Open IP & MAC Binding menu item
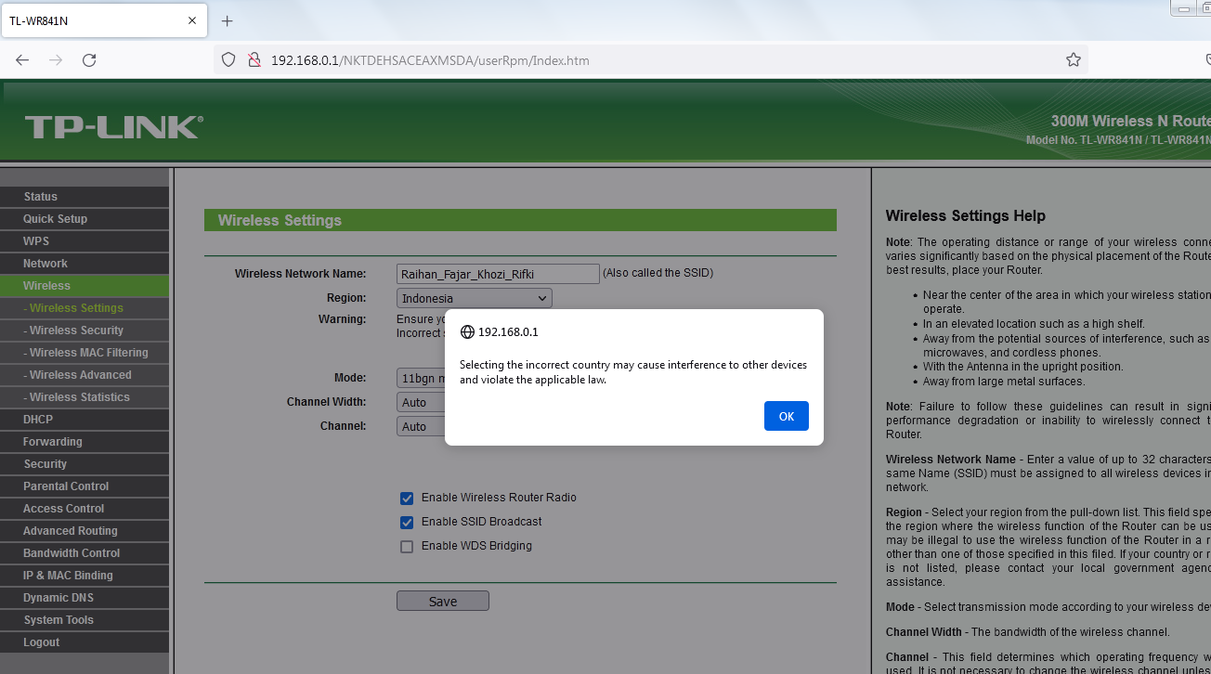1211x674 pixels. (x=85, y=576)
